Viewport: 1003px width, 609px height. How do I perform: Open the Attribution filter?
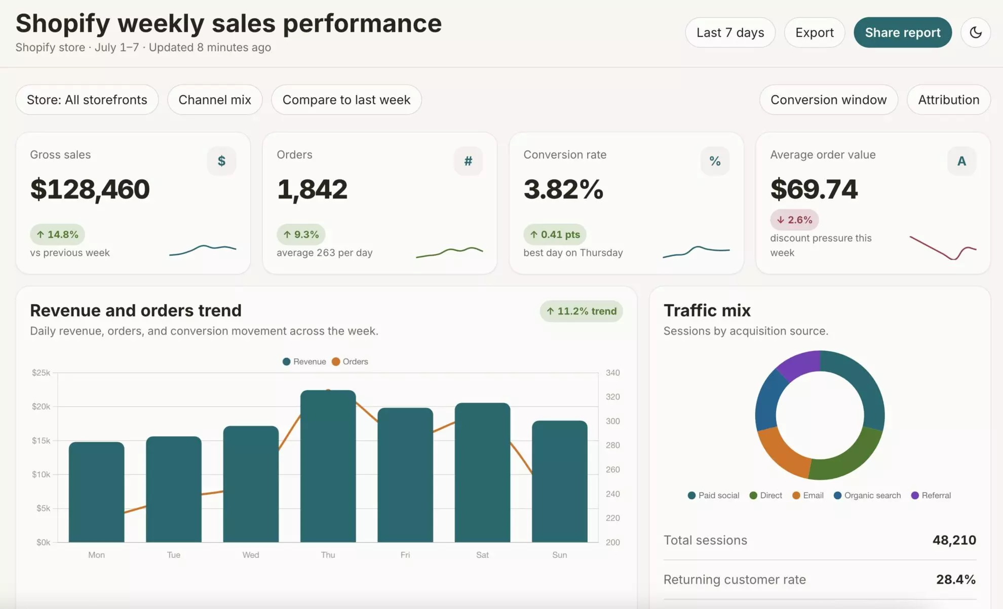[948, 100]
